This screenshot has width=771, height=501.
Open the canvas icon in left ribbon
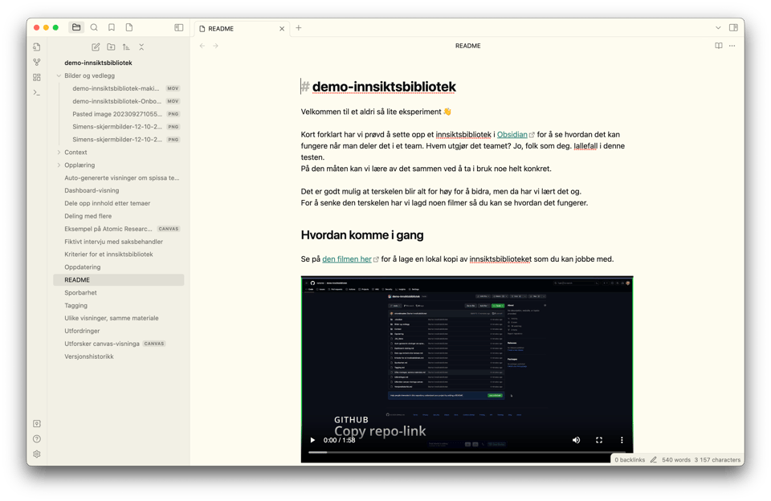click(37, 78)
